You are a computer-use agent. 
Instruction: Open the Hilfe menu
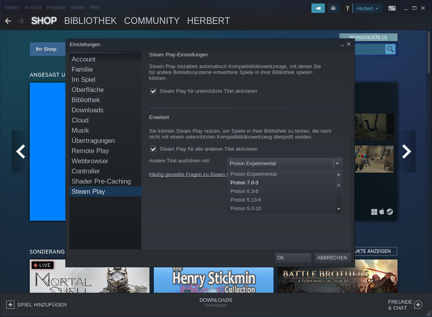[x=95, y=7]
